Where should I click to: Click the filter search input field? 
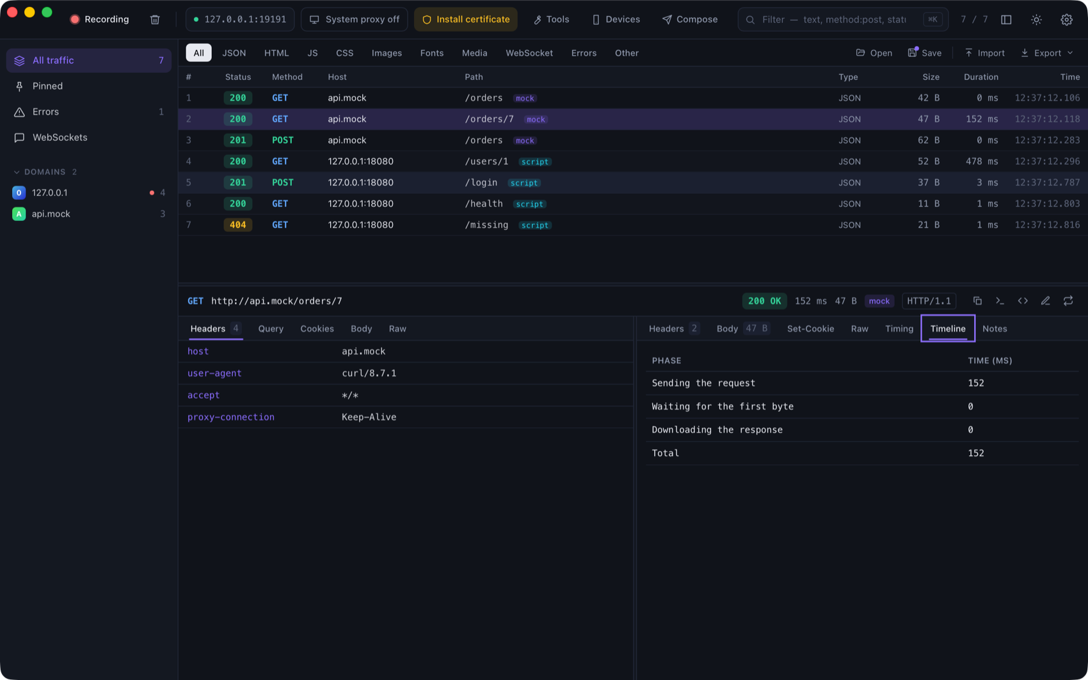coord(843,19)
